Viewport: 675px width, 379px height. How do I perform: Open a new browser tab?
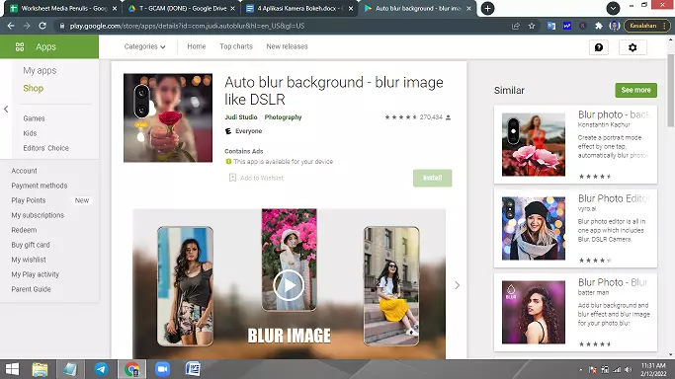487,8
